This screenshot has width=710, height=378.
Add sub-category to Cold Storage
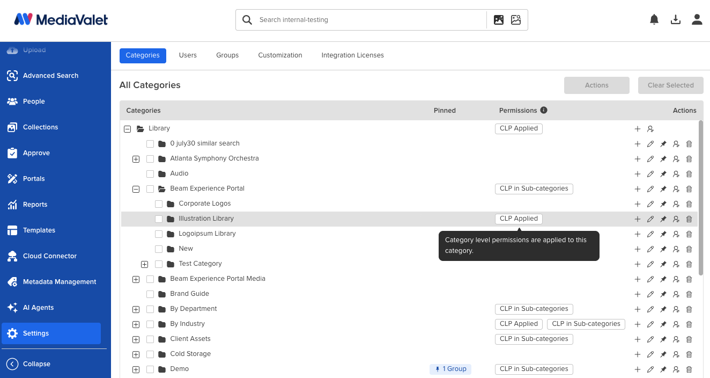tap(638, 354)
